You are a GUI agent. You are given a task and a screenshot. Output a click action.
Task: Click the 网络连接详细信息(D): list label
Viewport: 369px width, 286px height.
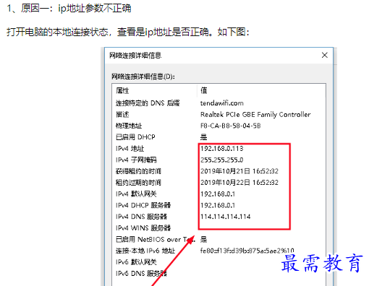coord(143,77)
